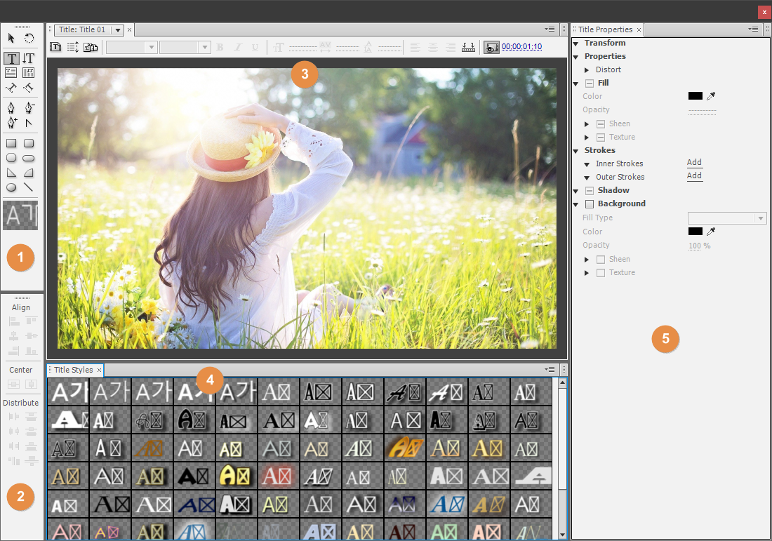The width and height of the screenshot is (772, 541).
Task: Apply the first title style thumbnail
Action: (x=68, y=392)
